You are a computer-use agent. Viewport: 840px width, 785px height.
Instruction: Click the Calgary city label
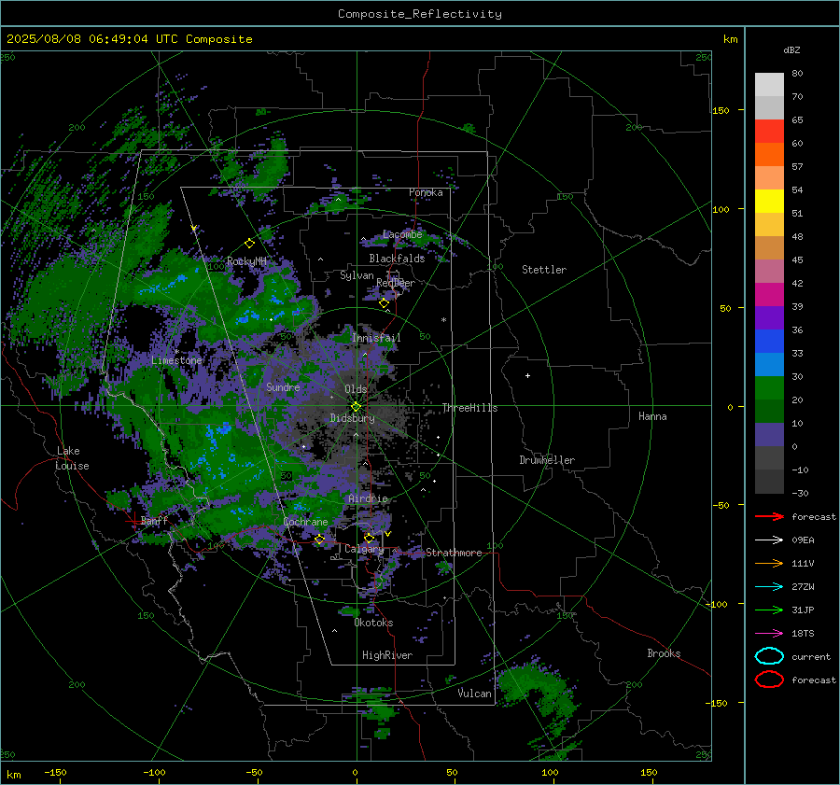coord(364,549)
